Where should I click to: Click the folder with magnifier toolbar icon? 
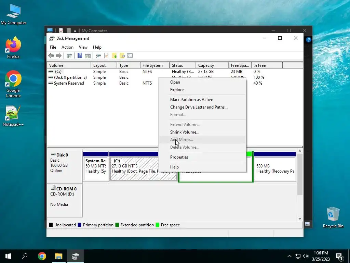click(122, 56)
